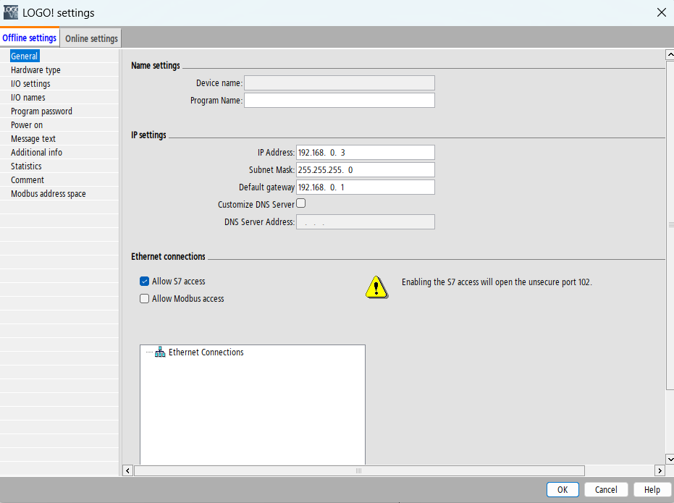Screen dimensions: 674x503
Task: Open the Hardware type settings page
Action: [x=35, y=70]
